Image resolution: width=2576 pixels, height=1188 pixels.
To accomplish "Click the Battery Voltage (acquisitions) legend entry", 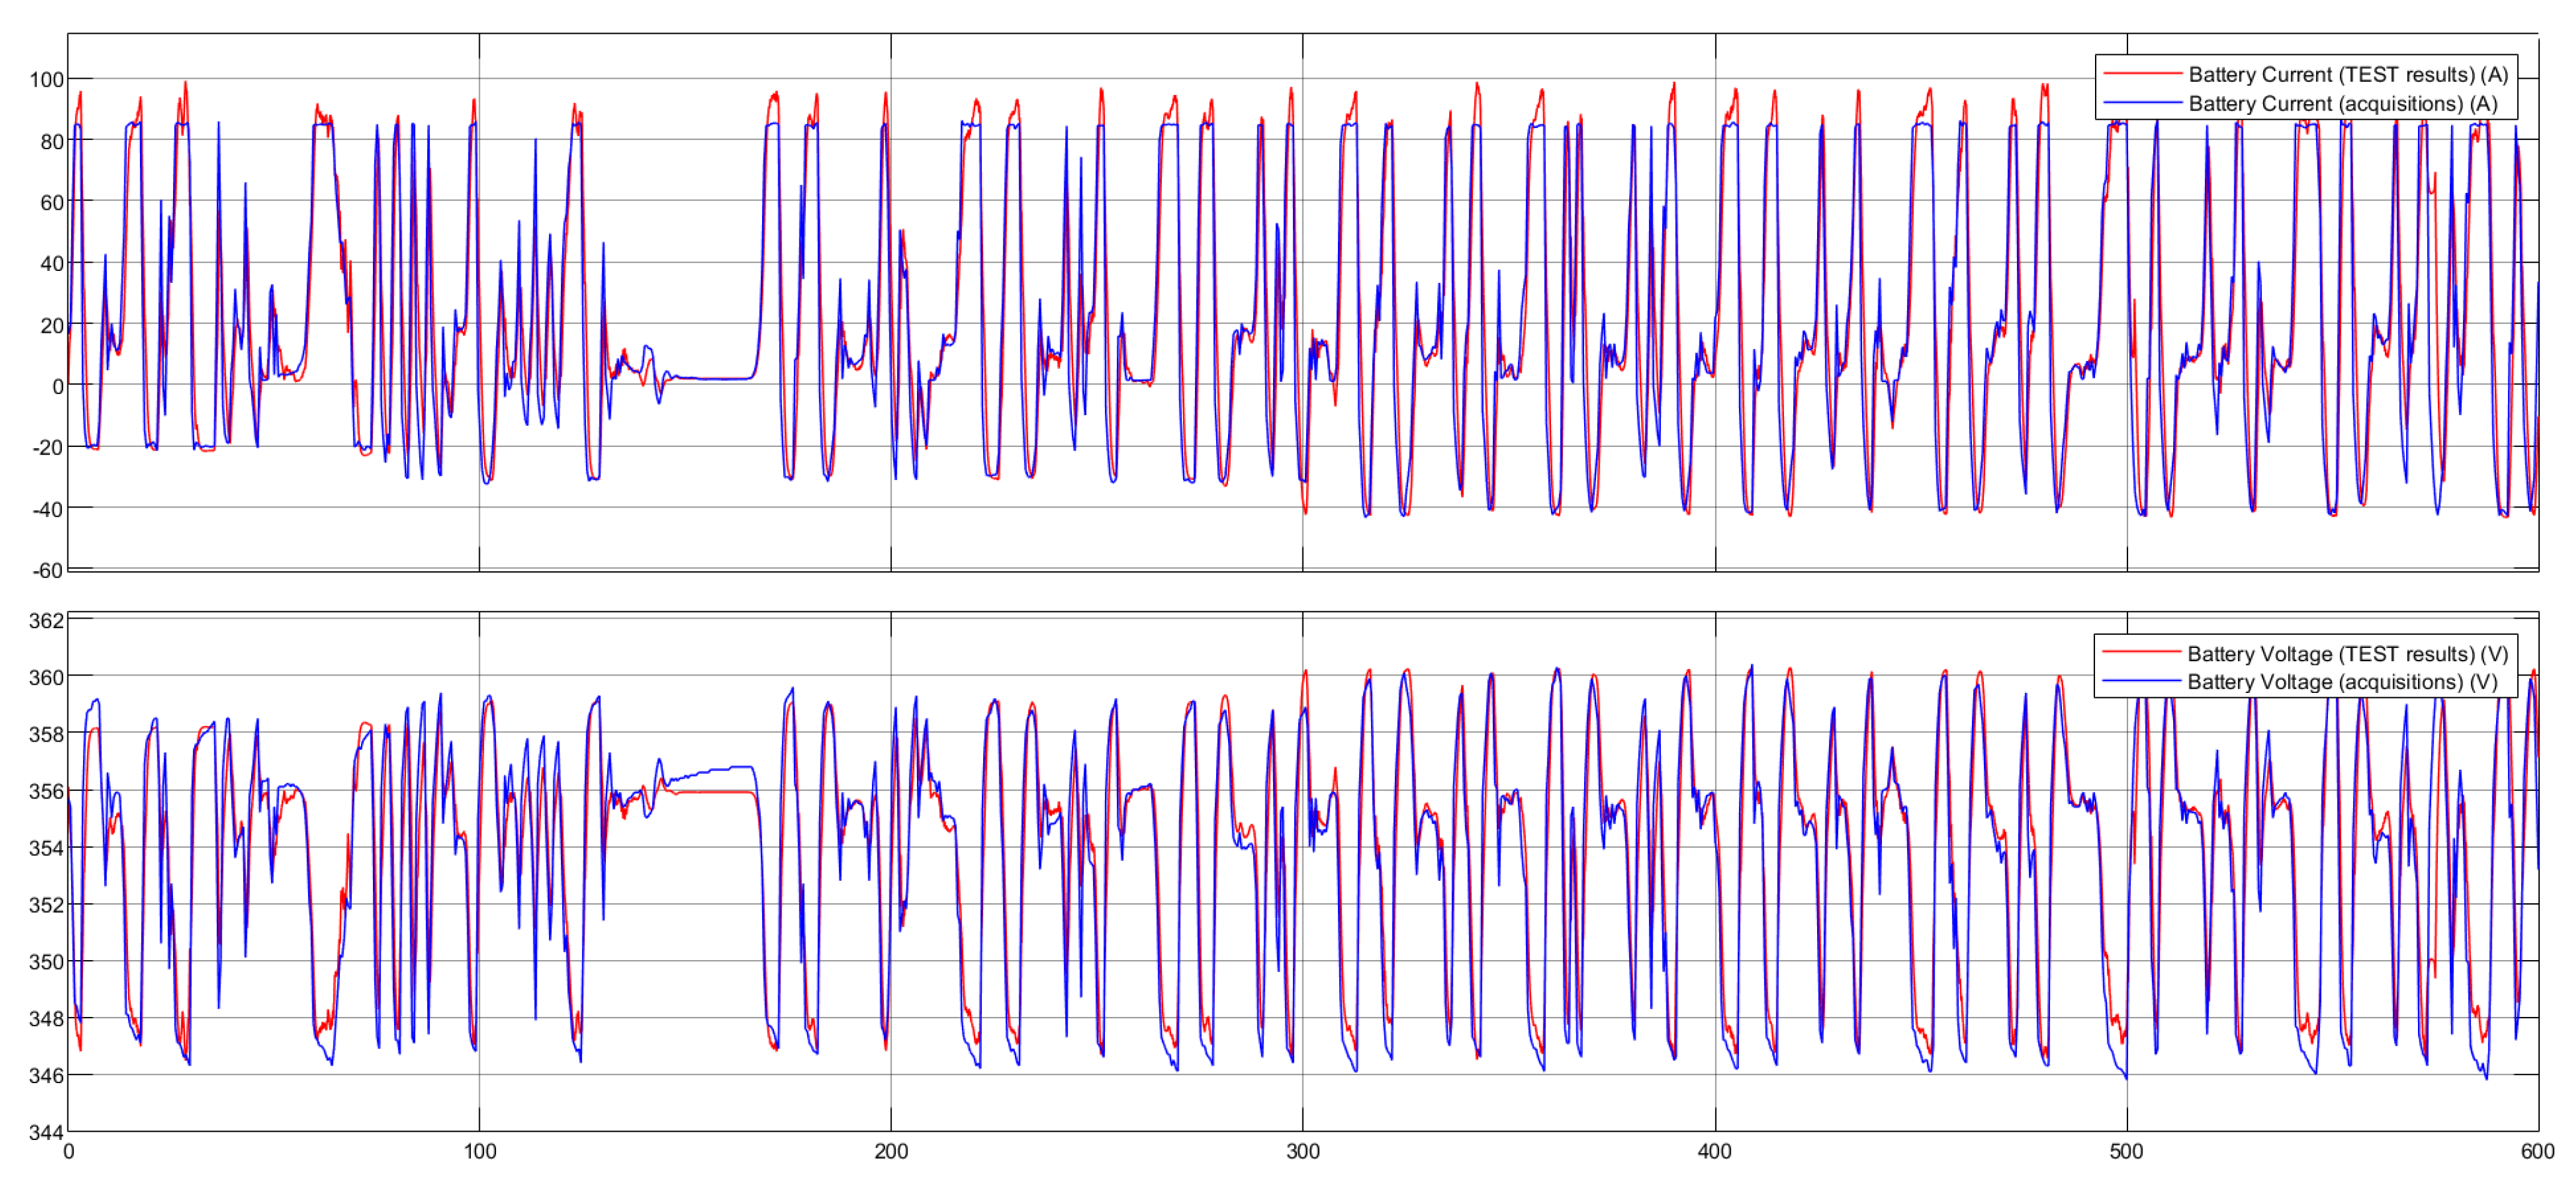I will pyautogui.click(x=2342, y=682).
